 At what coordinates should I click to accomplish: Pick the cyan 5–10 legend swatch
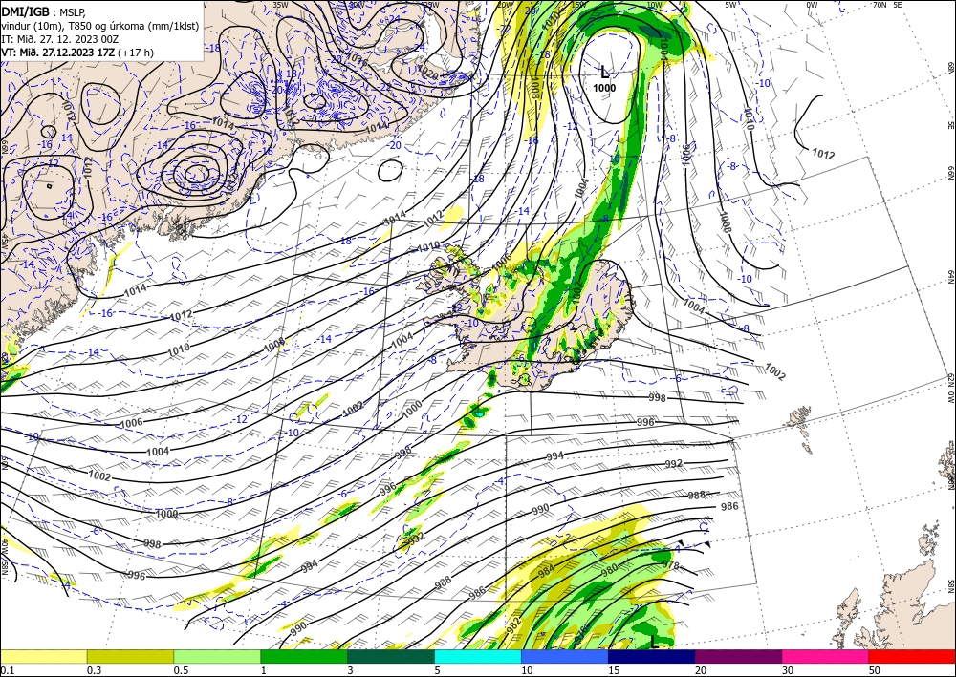[478, 656]
